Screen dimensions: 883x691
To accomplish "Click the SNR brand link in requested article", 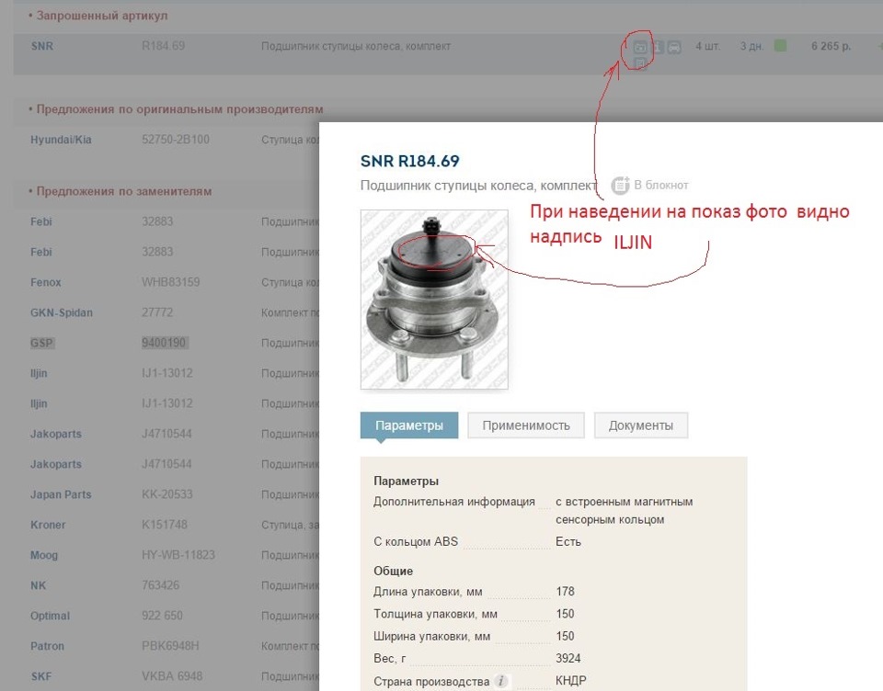I will point(42,46).
